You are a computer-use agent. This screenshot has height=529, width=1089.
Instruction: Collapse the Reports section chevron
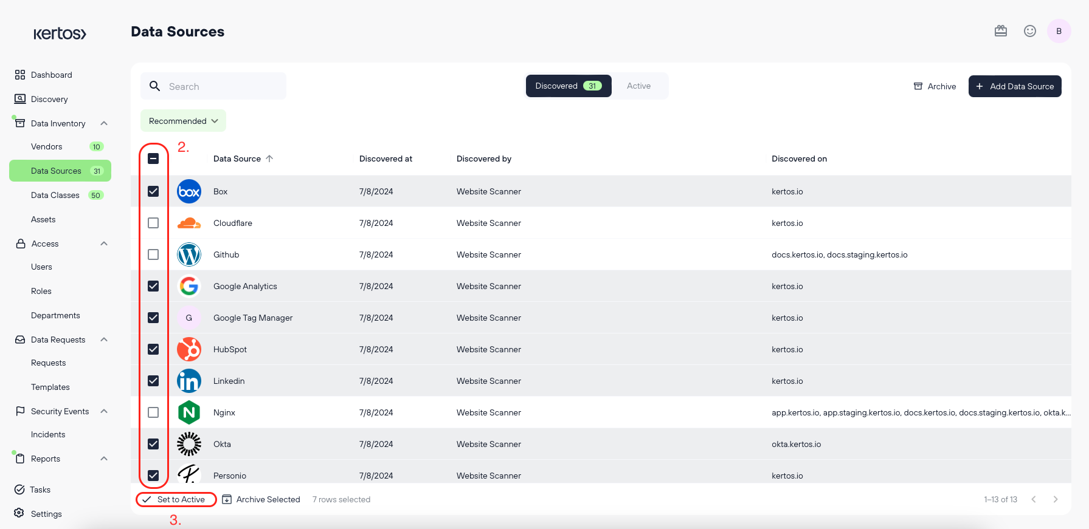tap(104, 459)
